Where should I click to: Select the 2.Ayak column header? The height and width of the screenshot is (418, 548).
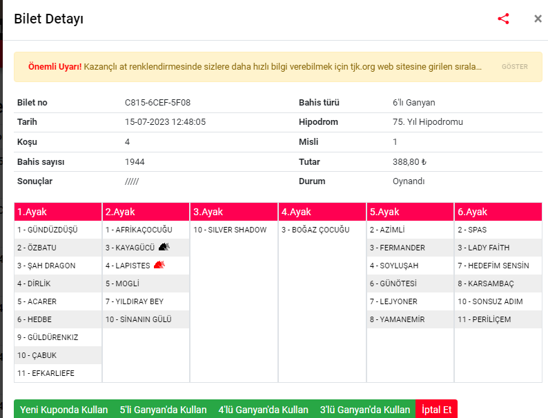(146, 212)
